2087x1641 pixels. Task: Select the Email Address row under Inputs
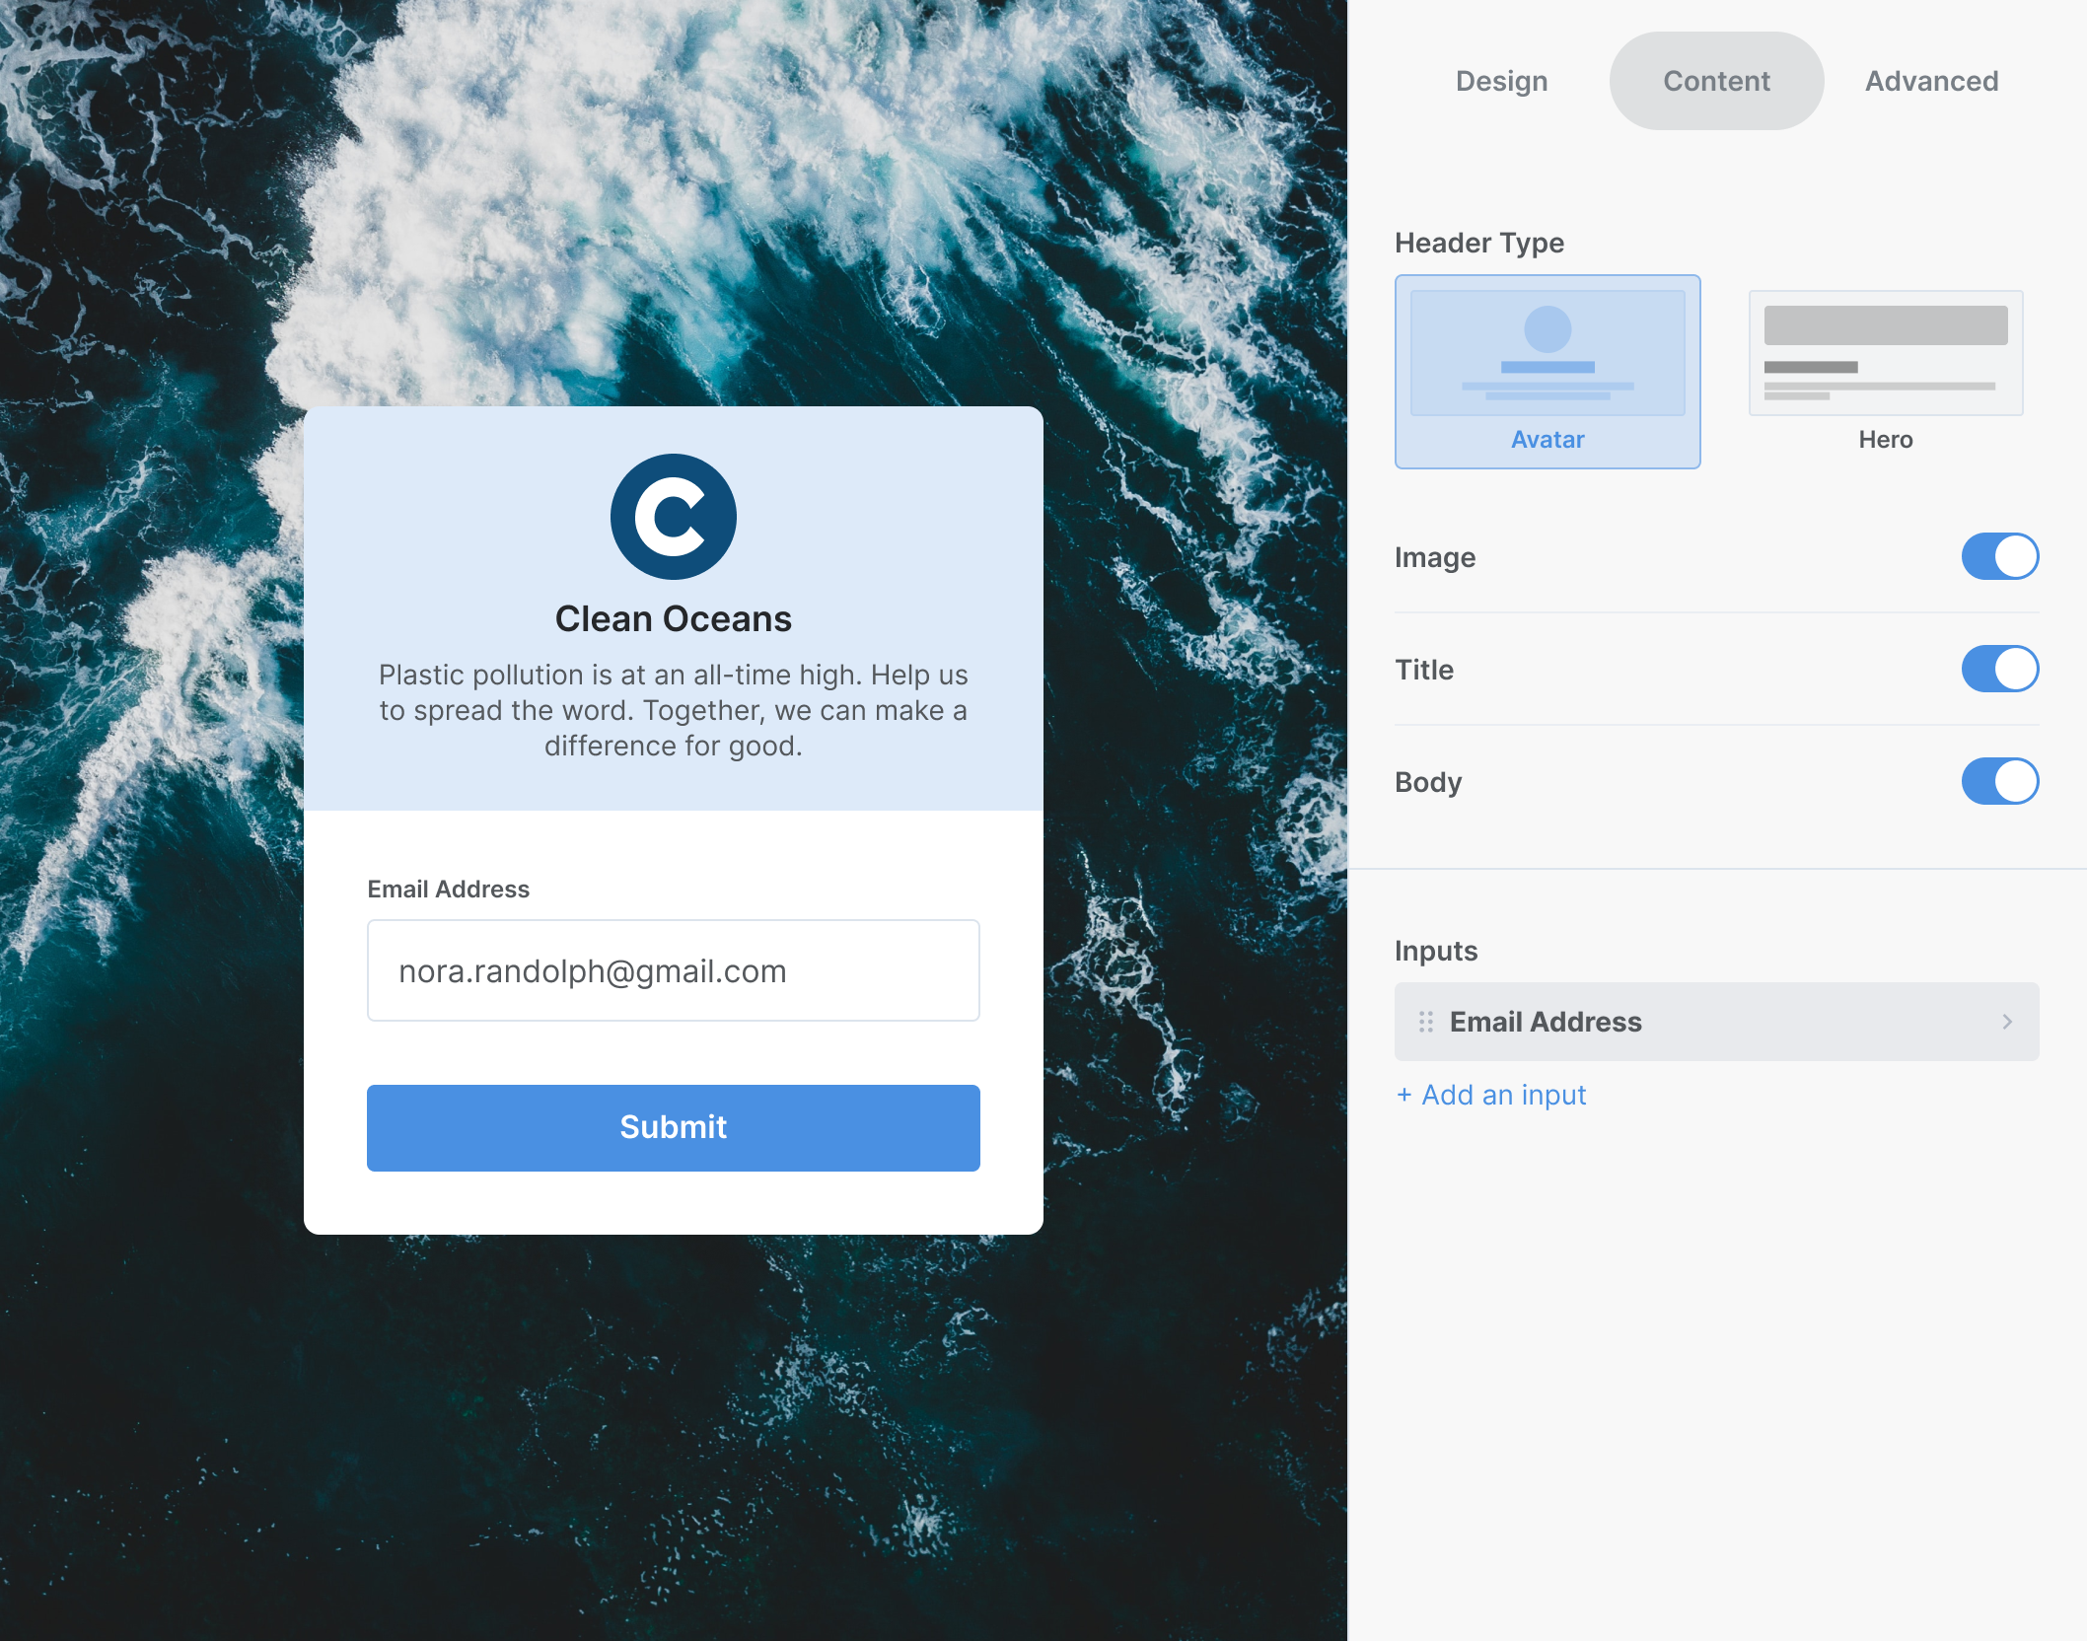click(1716, 1022)
